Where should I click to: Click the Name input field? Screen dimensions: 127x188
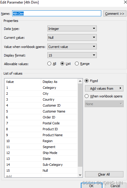57,13
